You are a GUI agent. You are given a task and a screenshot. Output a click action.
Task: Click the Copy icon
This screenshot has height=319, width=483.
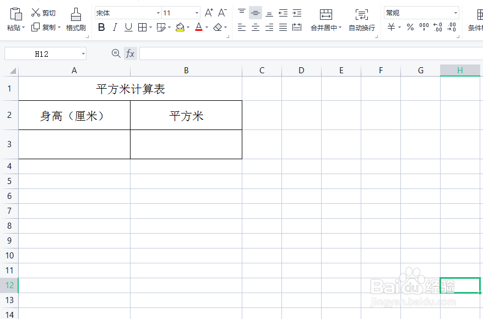(x=36, y=27)
